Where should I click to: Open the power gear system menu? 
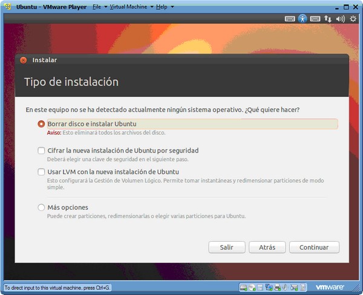(353, 19)
